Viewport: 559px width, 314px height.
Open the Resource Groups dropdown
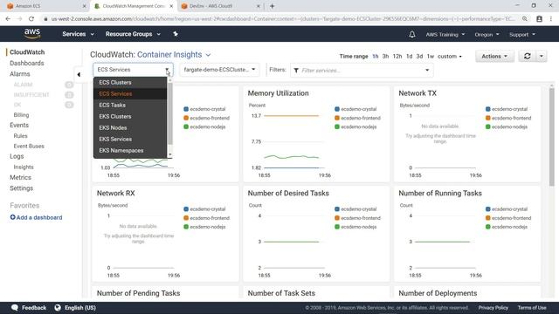pyautogui.click(x=133, y=34)
